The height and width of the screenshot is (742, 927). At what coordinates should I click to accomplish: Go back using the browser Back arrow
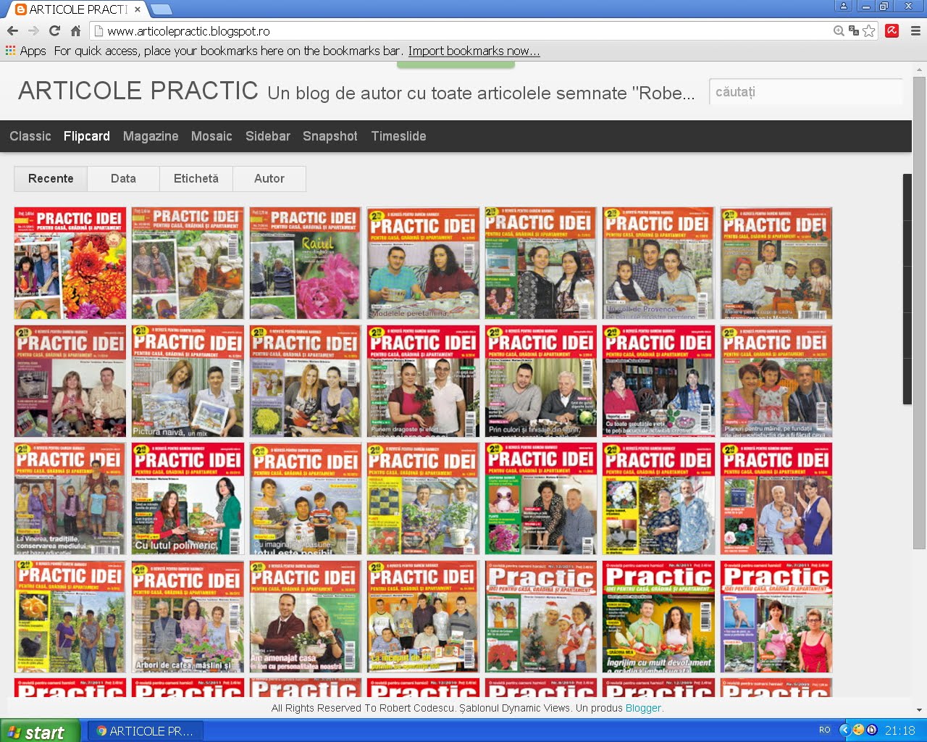click(x=12, y=30)
